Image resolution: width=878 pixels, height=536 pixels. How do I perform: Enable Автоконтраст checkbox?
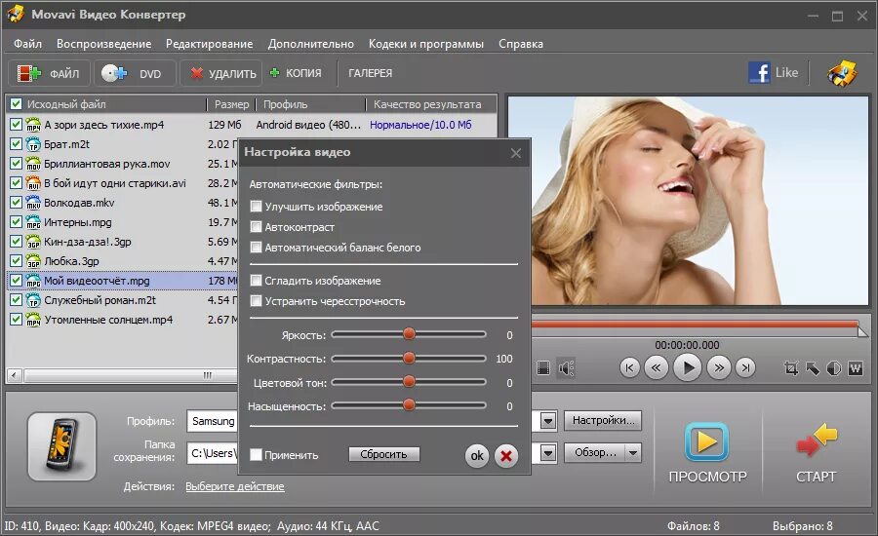pyautogui.click(x=256, y=227)
